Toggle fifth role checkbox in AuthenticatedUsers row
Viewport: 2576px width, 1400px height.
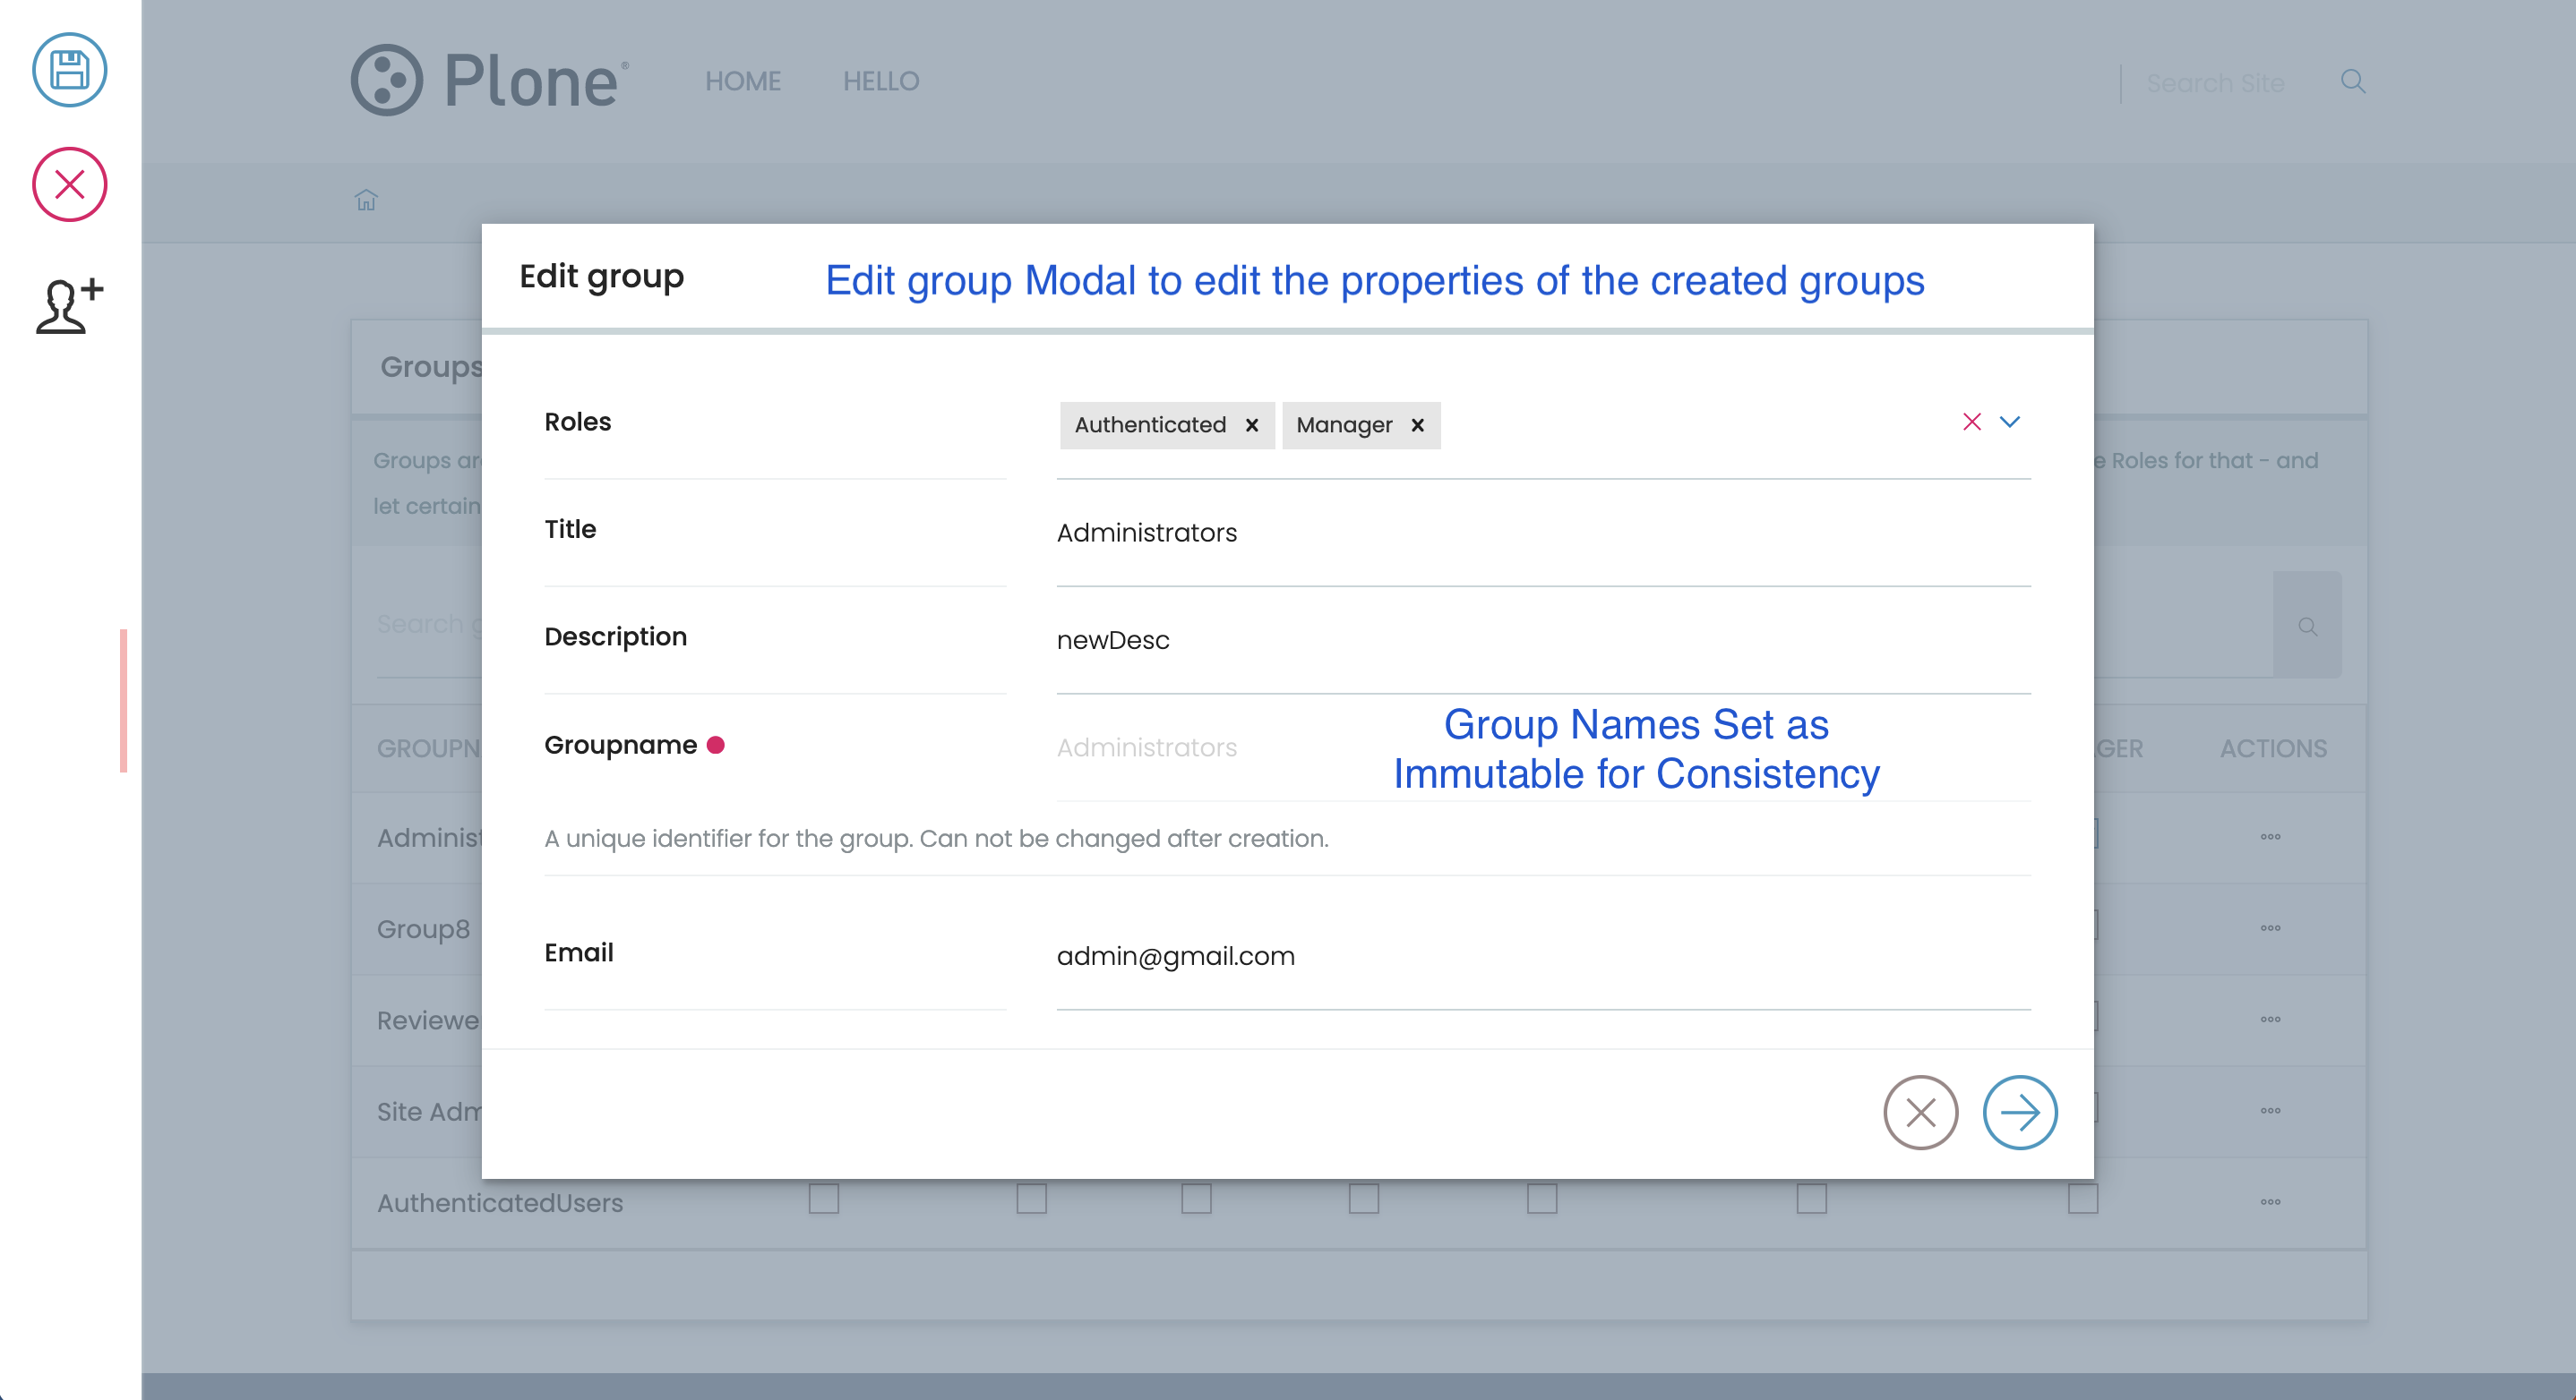click(1542, 1198)
